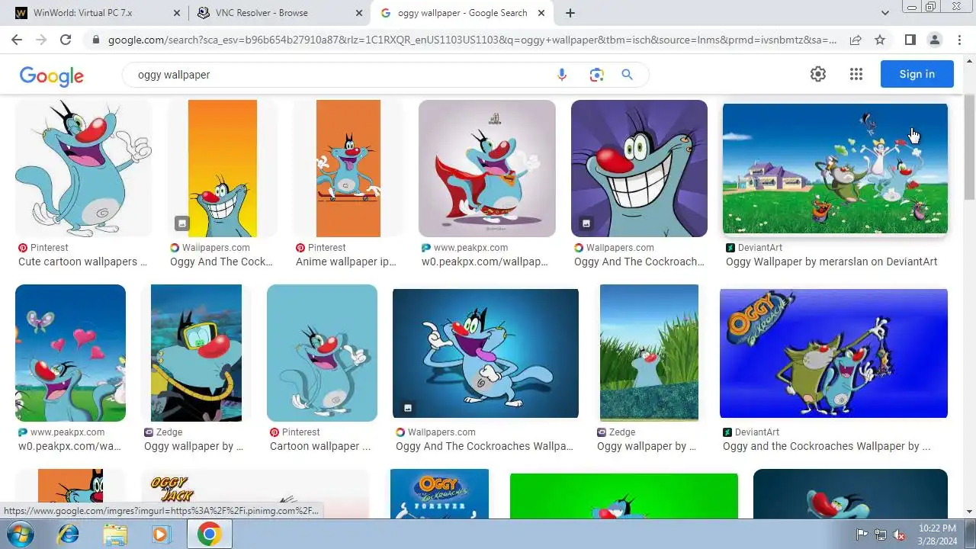
Task: Start voice search with microphone icon
Action: (x=562, y=75)
